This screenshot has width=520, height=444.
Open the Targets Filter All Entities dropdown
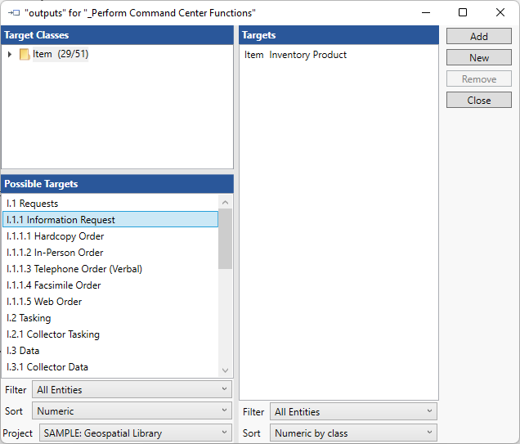click(x=352, y=412)
